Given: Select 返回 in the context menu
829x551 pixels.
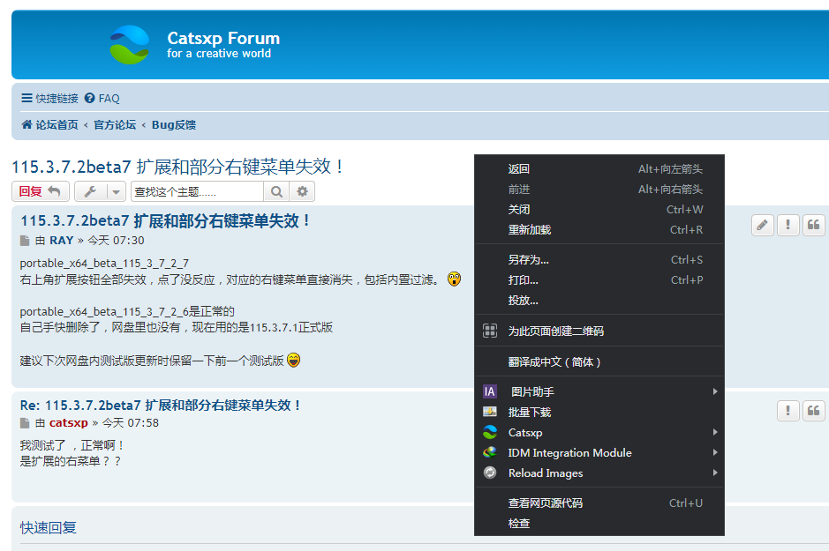Looking at the screenshot, I should click(x=599, y=169).
